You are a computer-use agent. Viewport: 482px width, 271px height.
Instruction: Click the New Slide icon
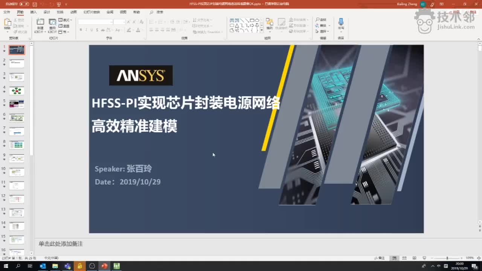[x=40, y=22]
